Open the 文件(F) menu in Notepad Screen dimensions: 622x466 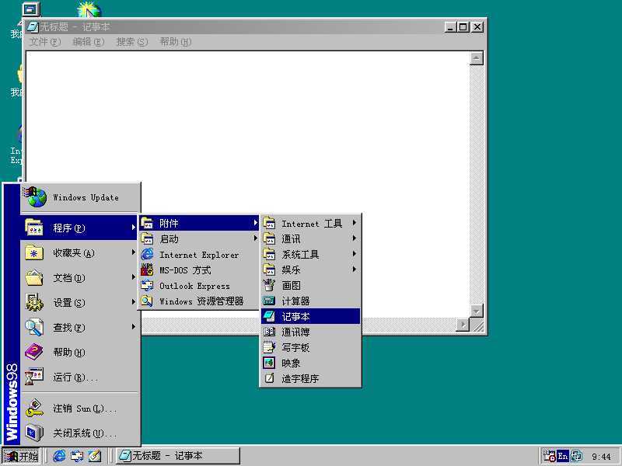45,42
